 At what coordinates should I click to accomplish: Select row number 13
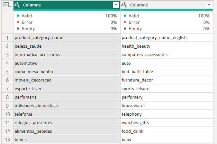point(7,139)
